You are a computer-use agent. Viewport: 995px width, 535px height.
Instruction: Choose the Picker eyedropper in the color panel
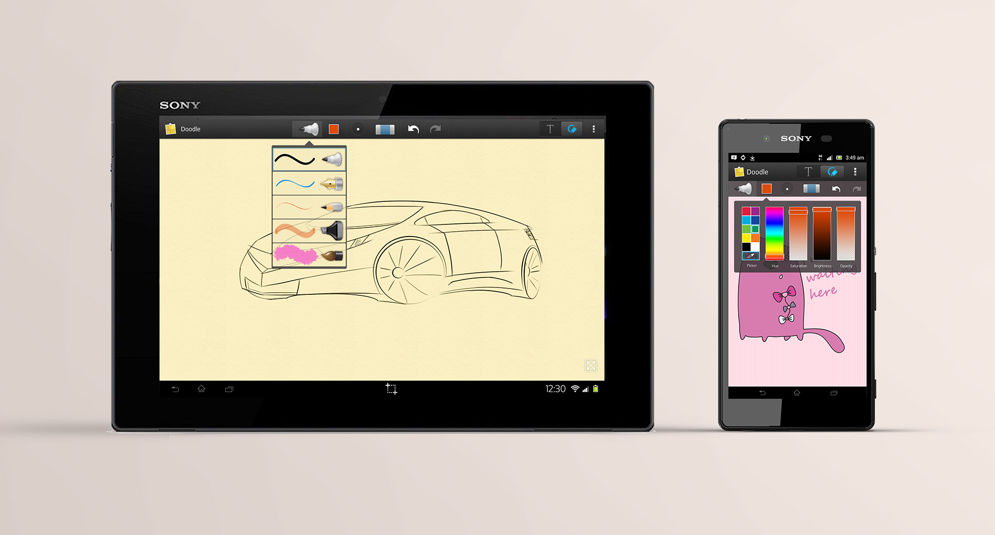point(750,256)
